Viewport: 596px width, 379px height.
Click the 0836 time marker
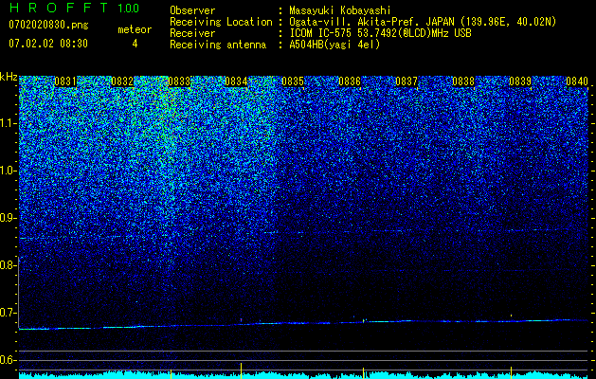pyautogui.click(x=350, y=81)
